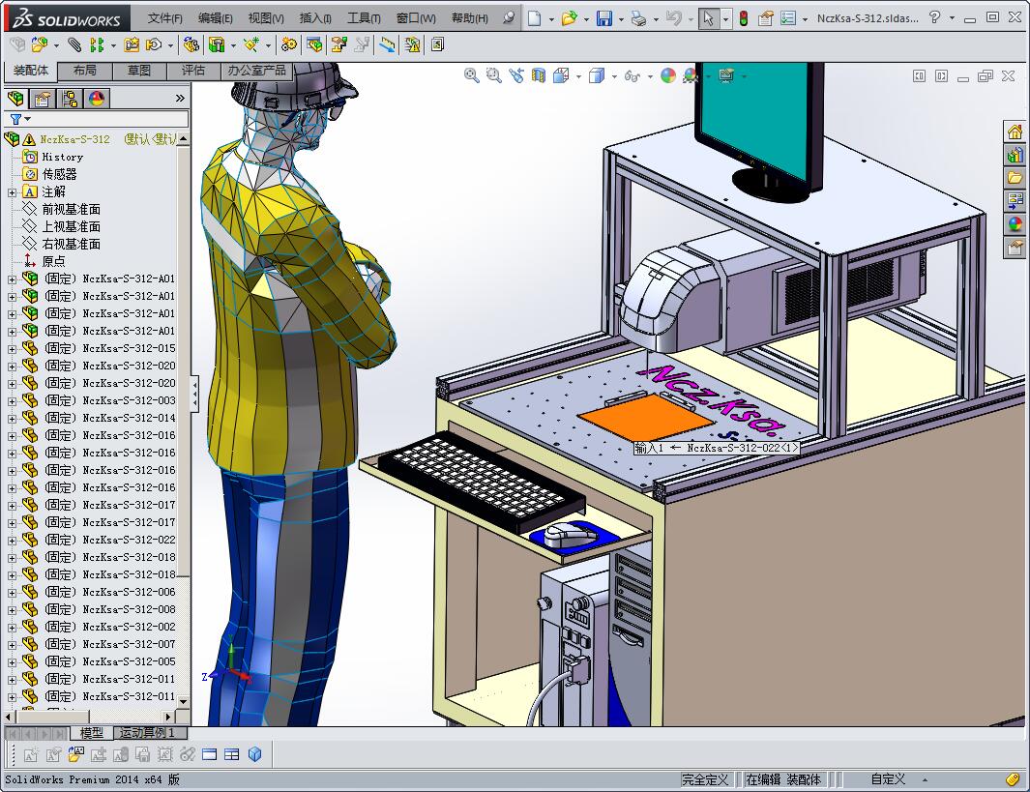This screenshot has width=1030, height=792.
Task: Expand the feature manager tabs with double chevron
Action: coord(180,99)
